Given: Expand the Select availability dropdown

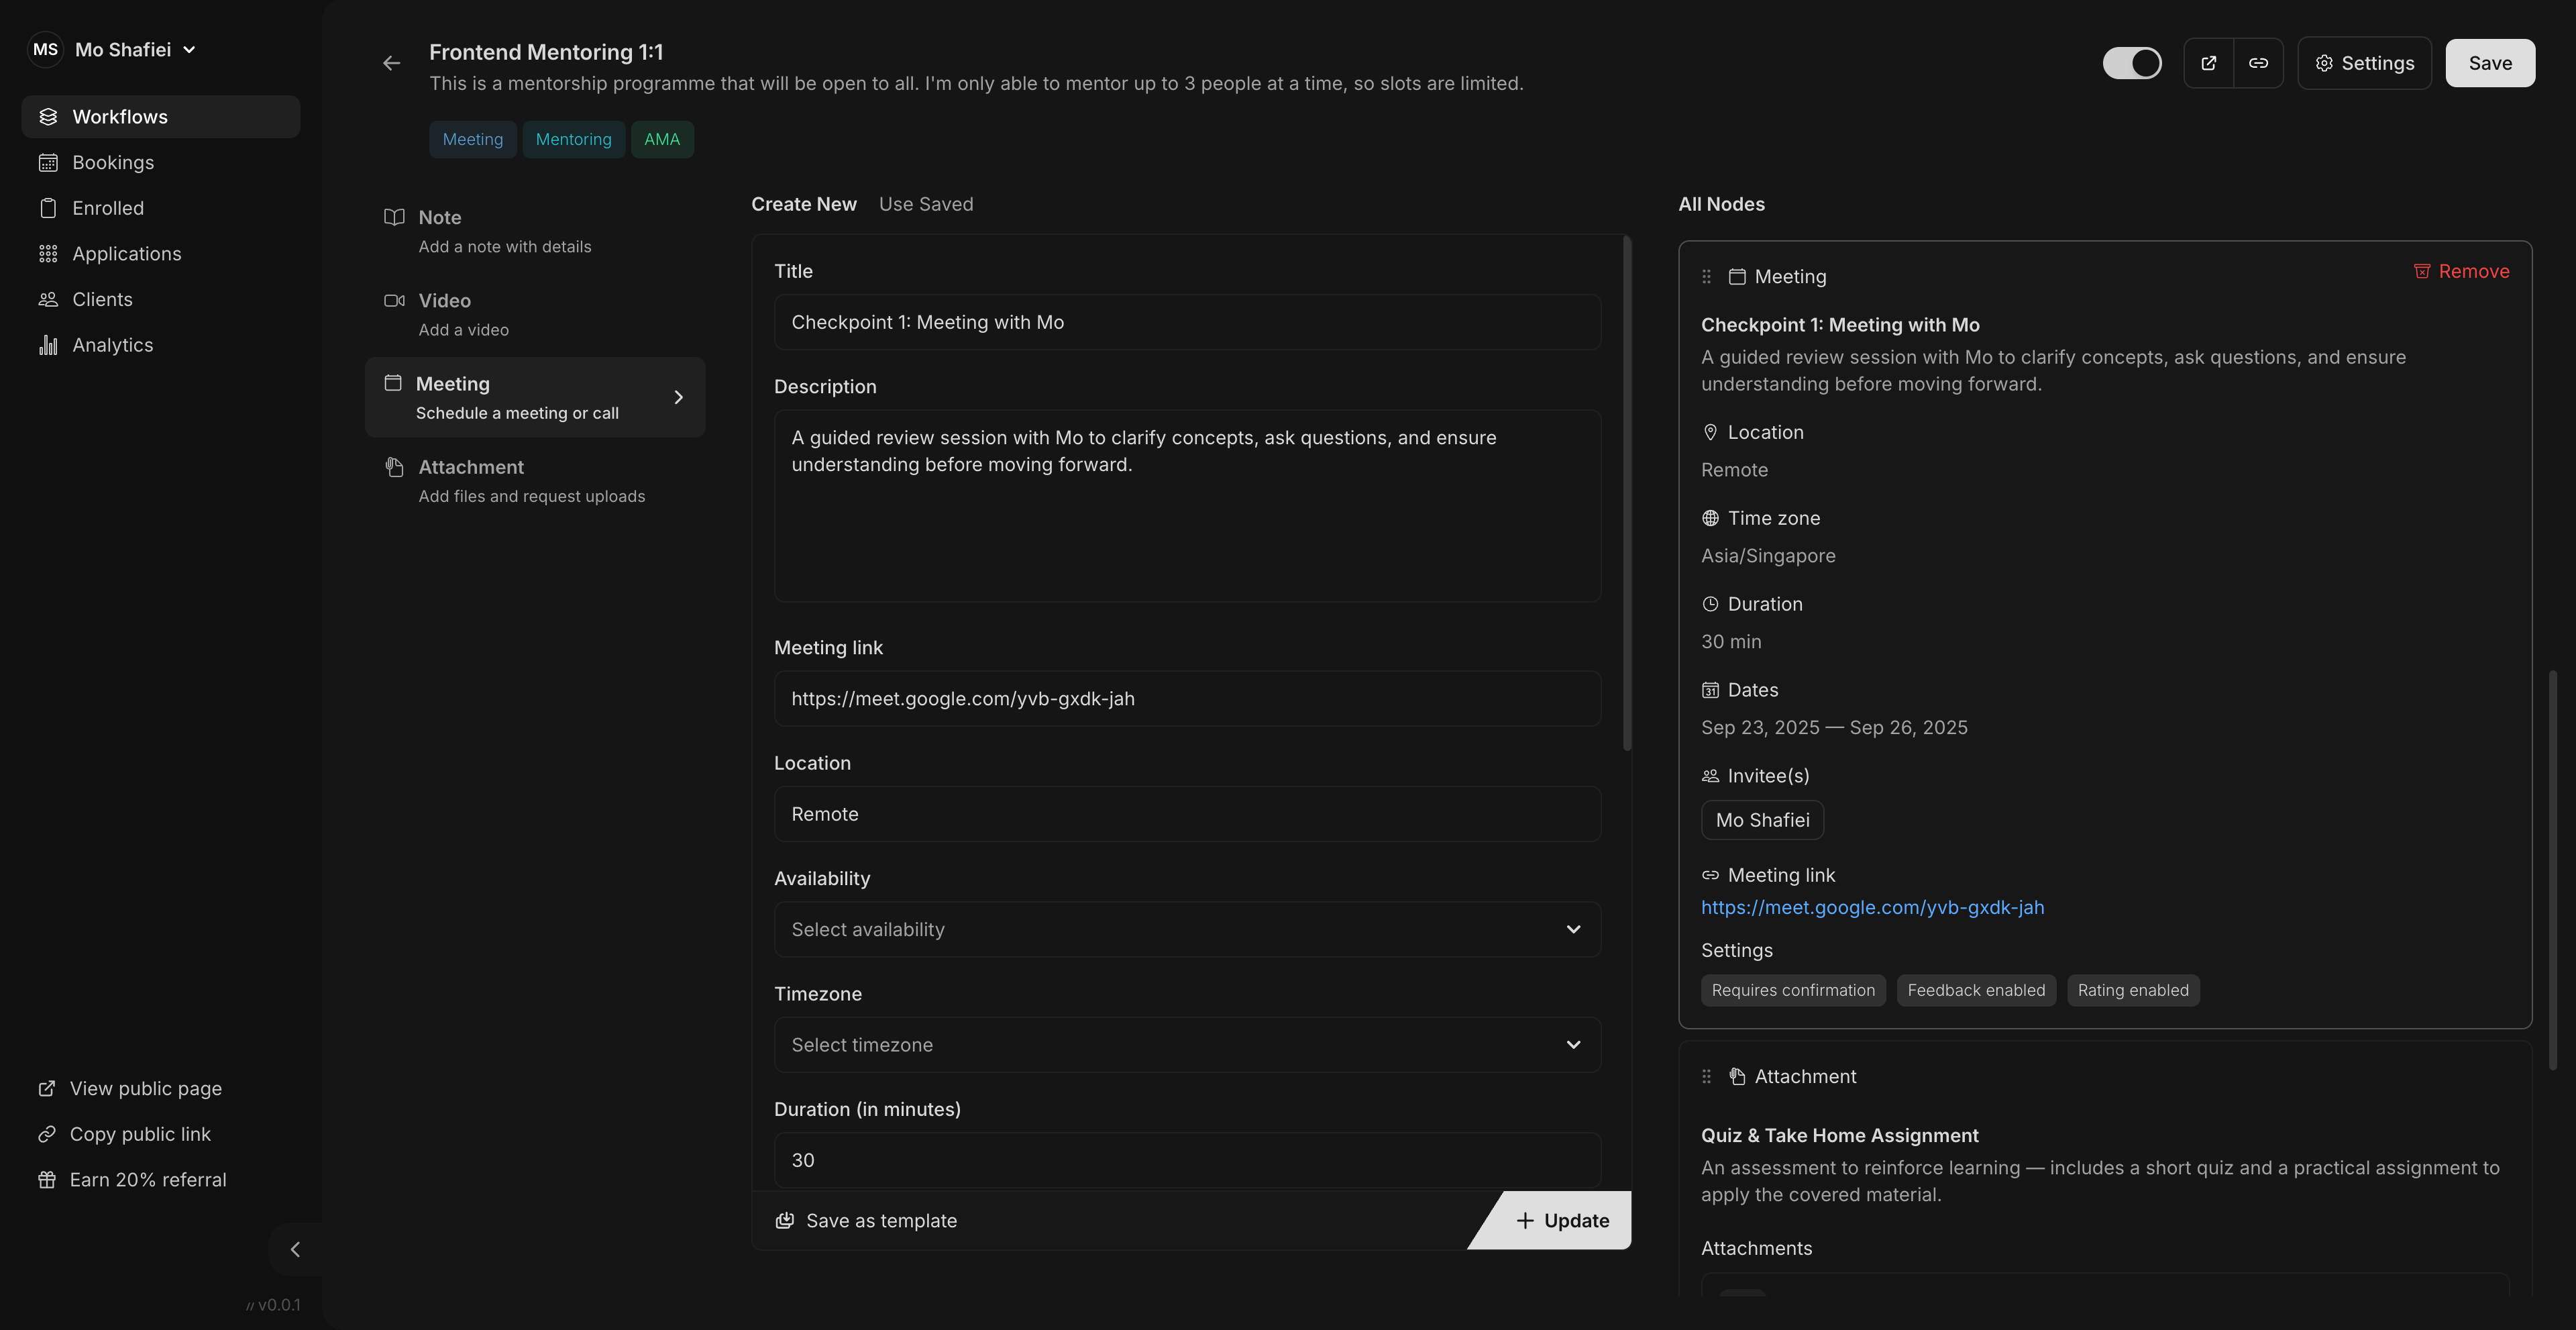Looking at the screenshot, I should pyautogui.click(x=1186, y=930).
